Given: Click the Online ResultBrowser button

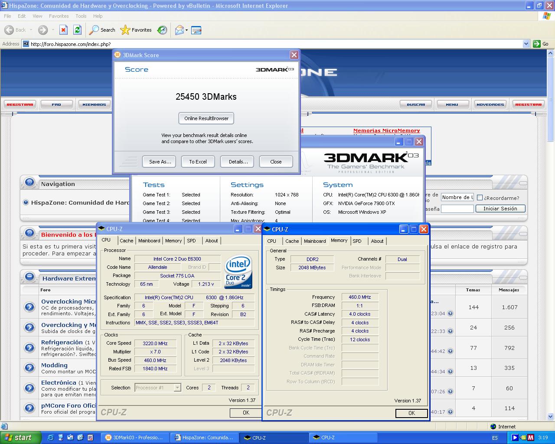Looking at the screenshot, I should 206,118.
